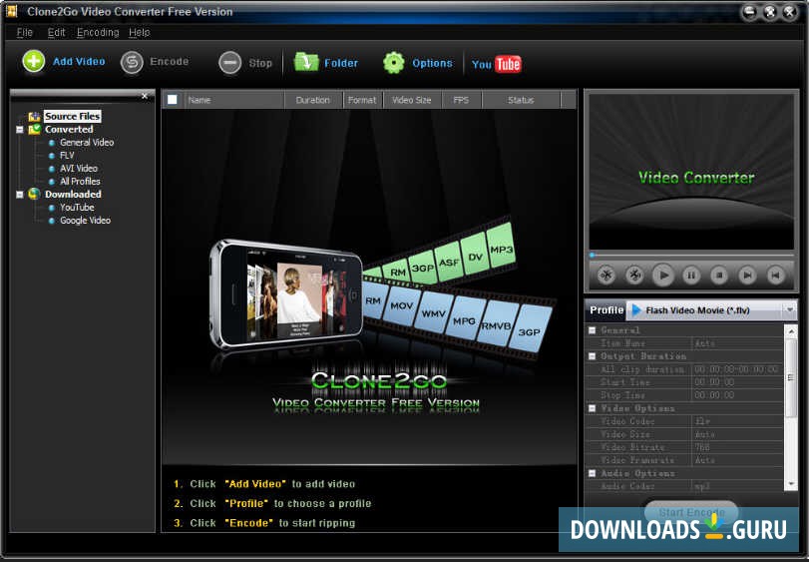Viewport: 809px width, 562px height.
Task: Skip to previous frame in preview
Action: [775, 276]
